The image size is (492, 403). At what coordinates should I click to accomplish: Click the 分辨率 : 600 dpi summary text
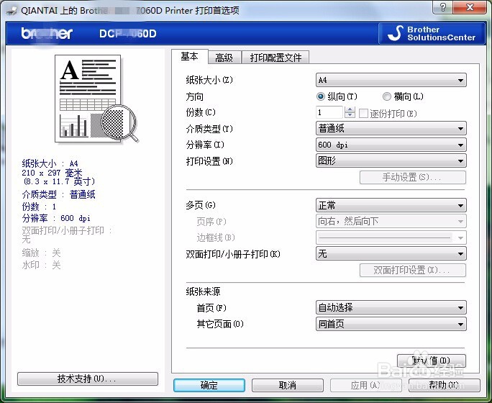[x=56, y=218]
